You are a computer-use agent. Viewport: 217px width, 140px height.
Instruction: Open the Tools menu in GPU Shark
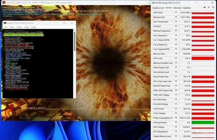tap(19, 27)
